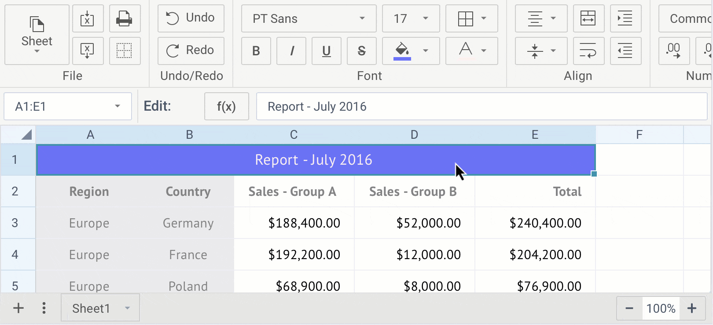Toggle underline formatting

pyautogui.click(x=327, y=51)
